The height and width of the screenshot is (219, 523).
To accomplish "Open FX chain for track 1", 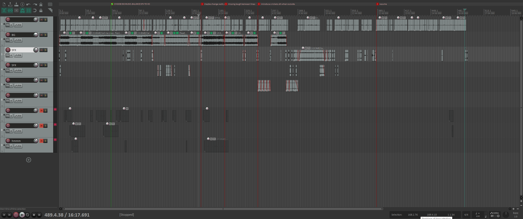I will pyautogui.click(x=7, y=25).
